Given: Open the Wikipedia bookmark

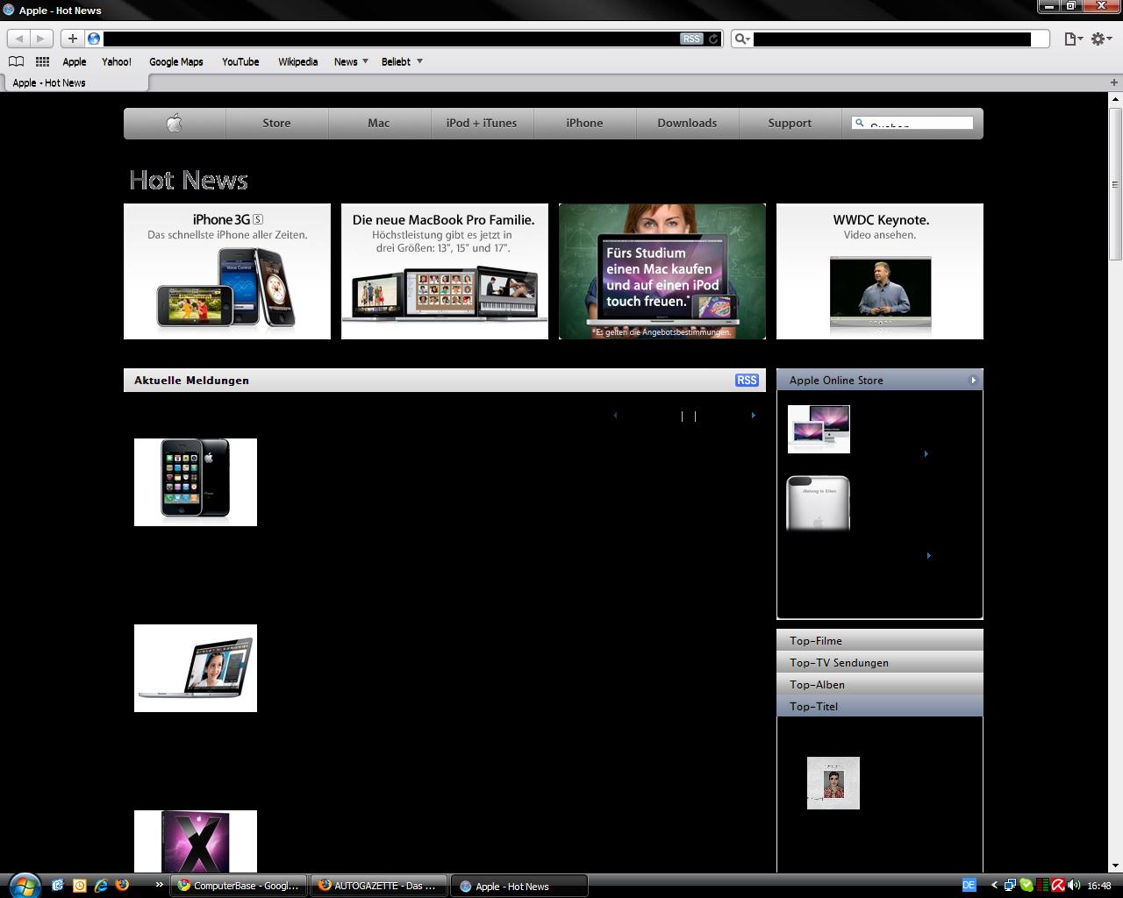Looking at the screenshot, I should pyautogui.click(x=297, y=61).
